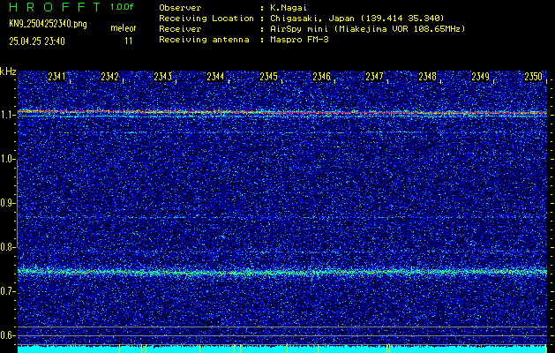Click the 2348 time marker
Screen dimensions: 555x353
point(428,77)
